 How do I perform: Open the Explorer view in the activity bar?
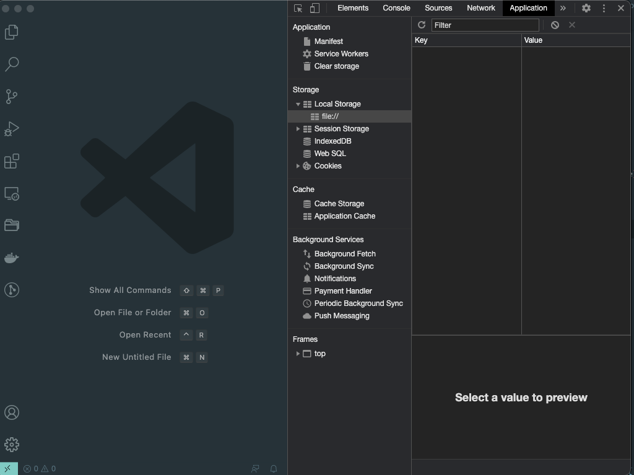coord(11,32)
